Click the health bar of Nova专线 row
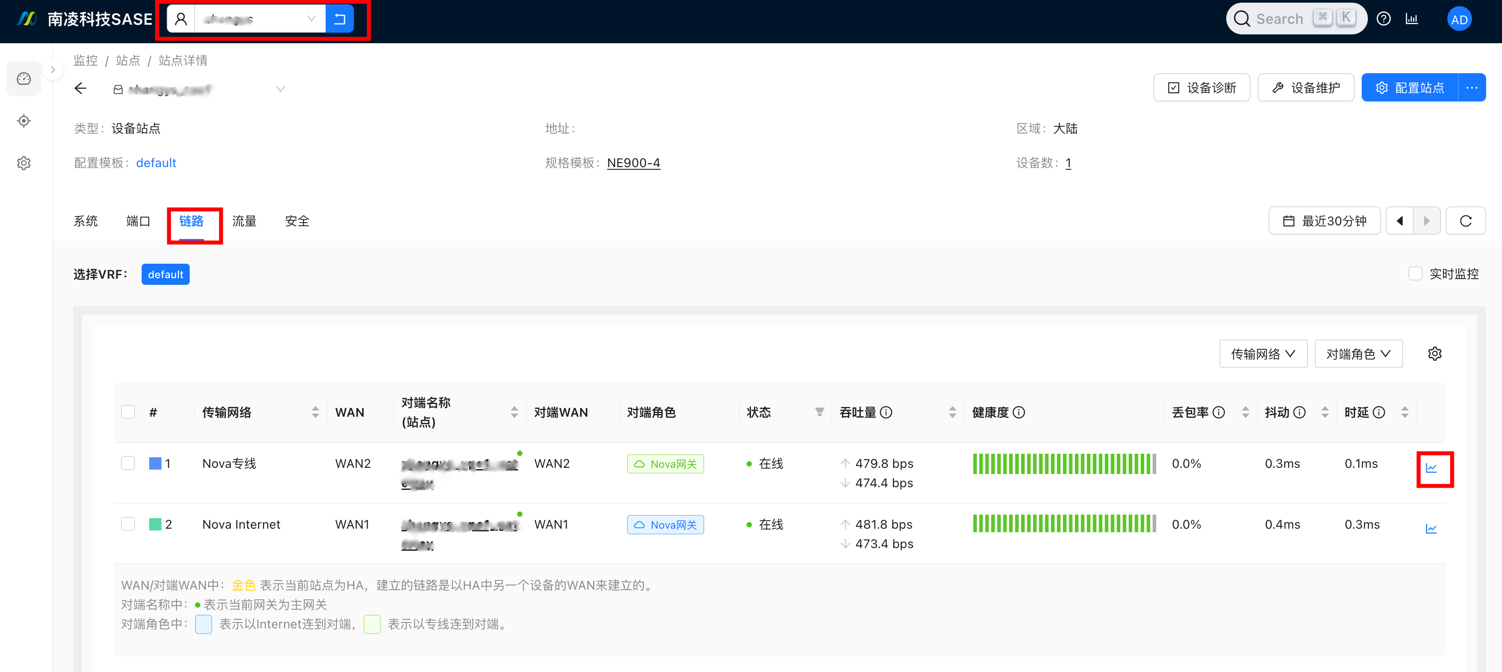Image resolution: width=1502 pixels, height=672 pixels. (x=1064, y=464)
